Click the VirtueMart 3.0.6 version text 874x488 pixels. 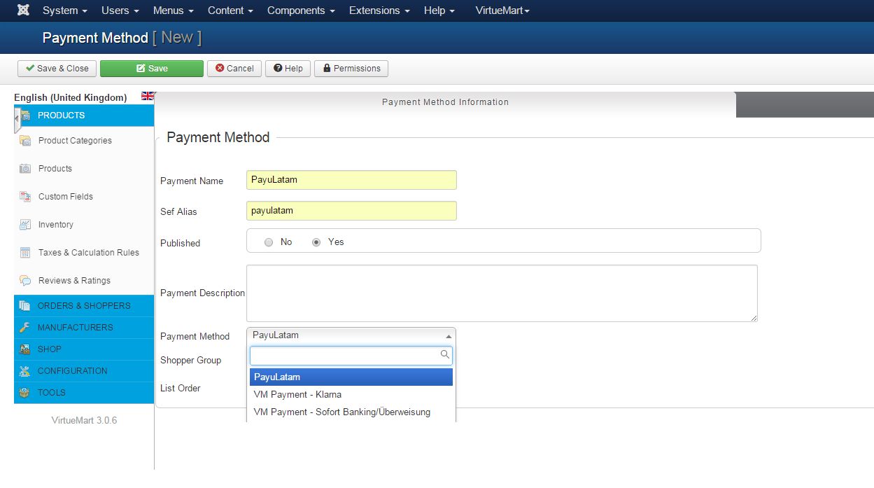pos(84,421)
